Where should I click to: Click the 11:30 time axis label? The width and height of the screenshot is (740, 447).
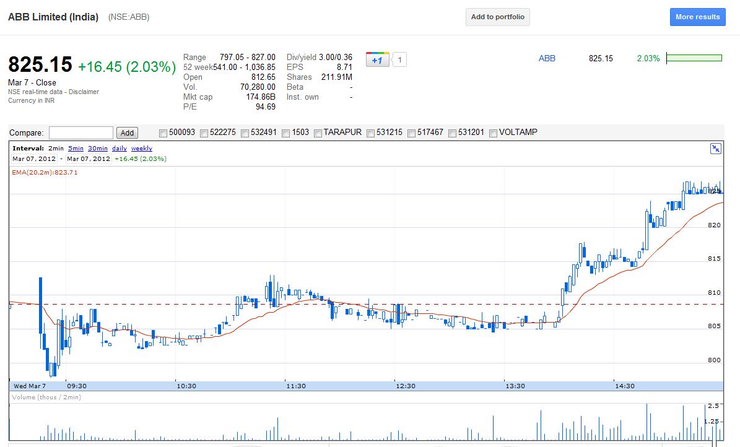(x=296, y=386)
